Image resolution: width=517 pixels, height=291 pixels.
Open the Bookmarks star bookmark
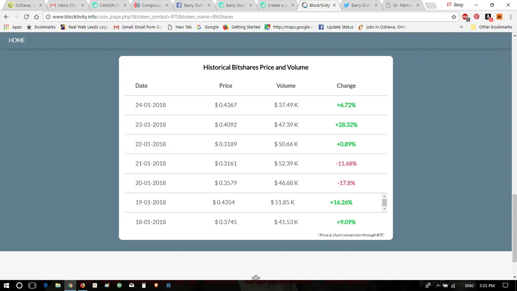41,27
